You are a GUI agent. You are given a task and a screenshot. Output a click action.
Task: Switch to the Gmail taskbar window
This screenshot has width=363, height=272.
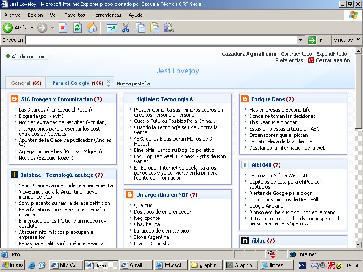tap(137, 265)
